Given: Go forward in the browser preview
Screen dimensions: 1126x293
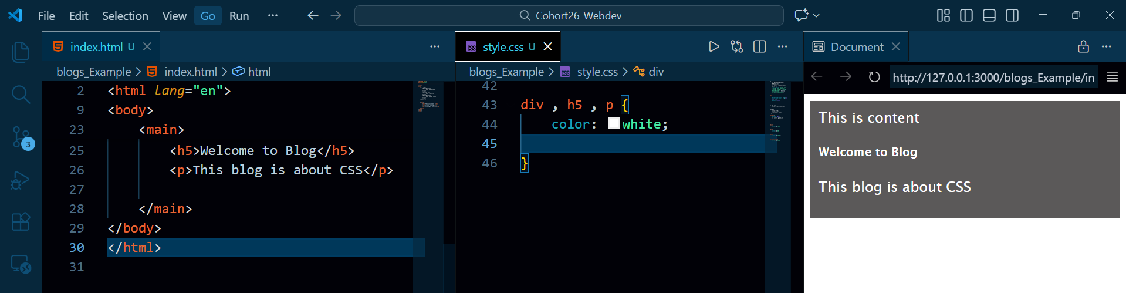Looking at the screenshot, I should point(846,77).
